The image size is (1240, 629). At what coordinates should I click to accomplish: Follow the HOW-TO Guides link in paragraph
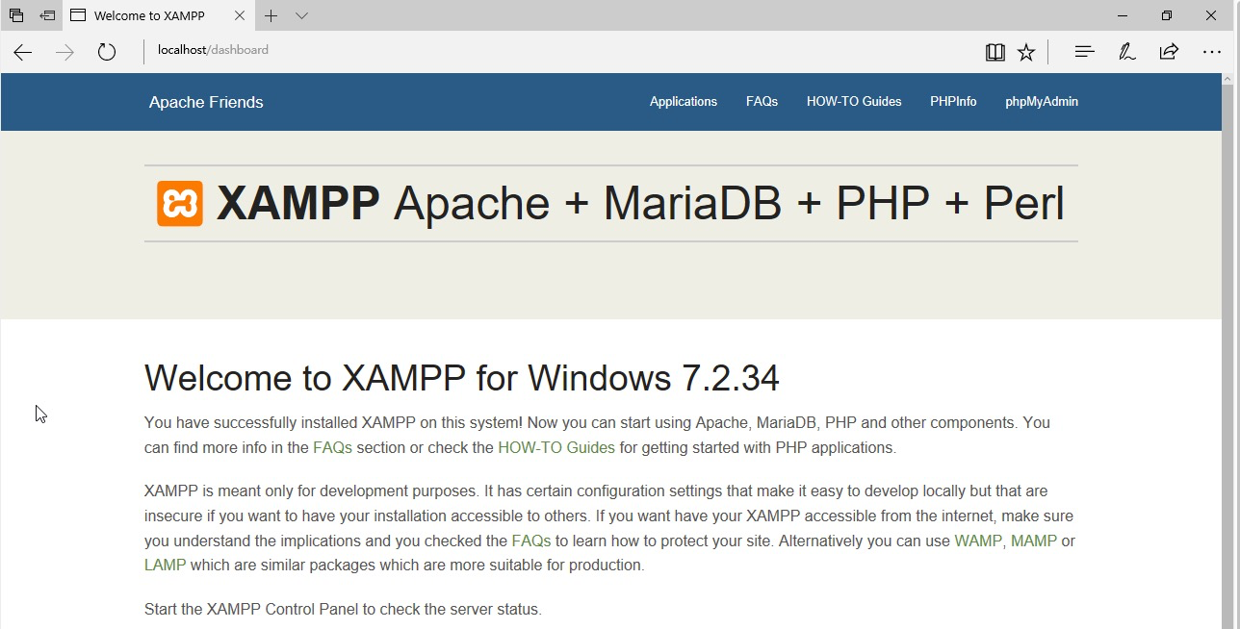[556, 447]
